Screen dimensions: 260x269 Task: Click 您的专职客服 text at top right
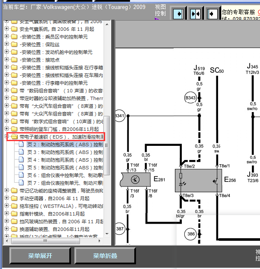coord(238,12)
